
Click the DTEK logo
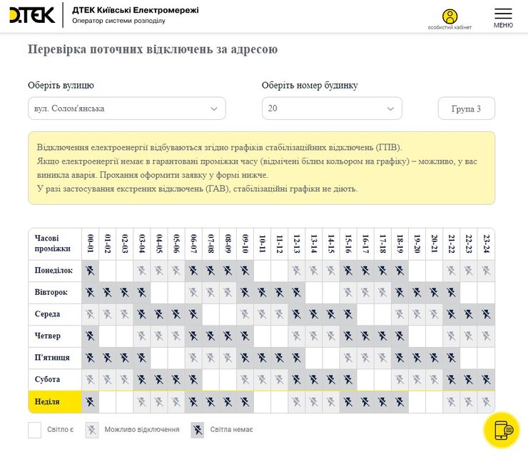[x=32, y=15]
